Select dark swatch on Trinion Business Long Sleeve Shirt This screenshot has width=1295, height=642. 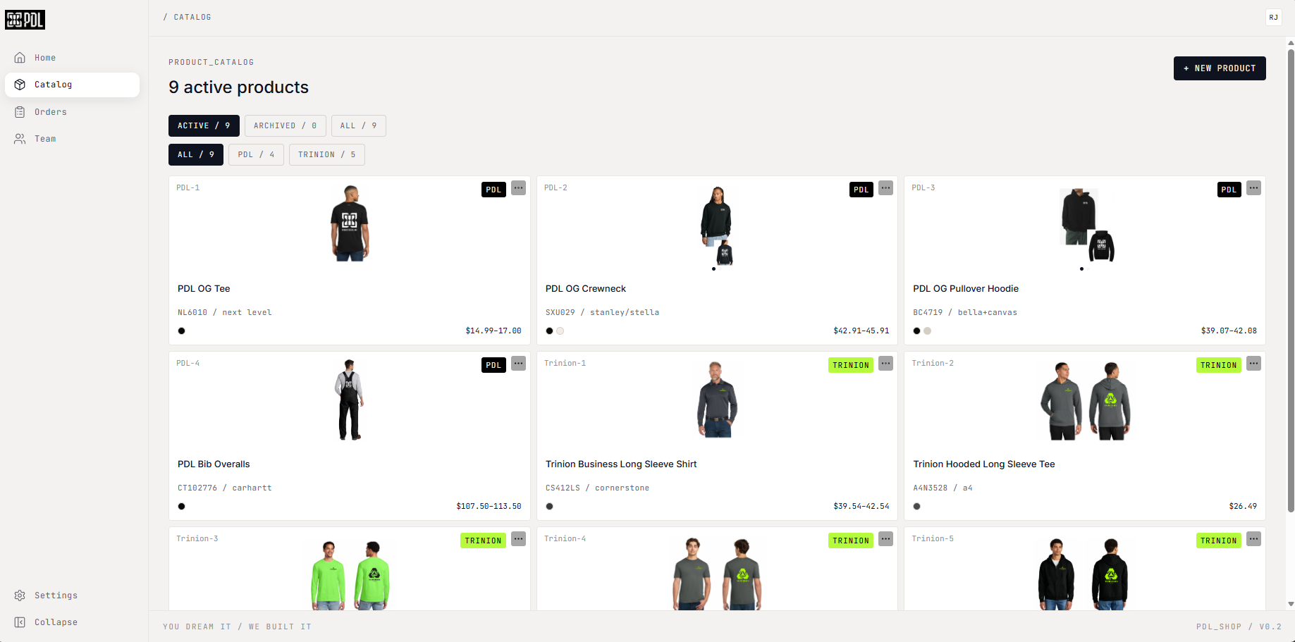[x=550, y=506]
